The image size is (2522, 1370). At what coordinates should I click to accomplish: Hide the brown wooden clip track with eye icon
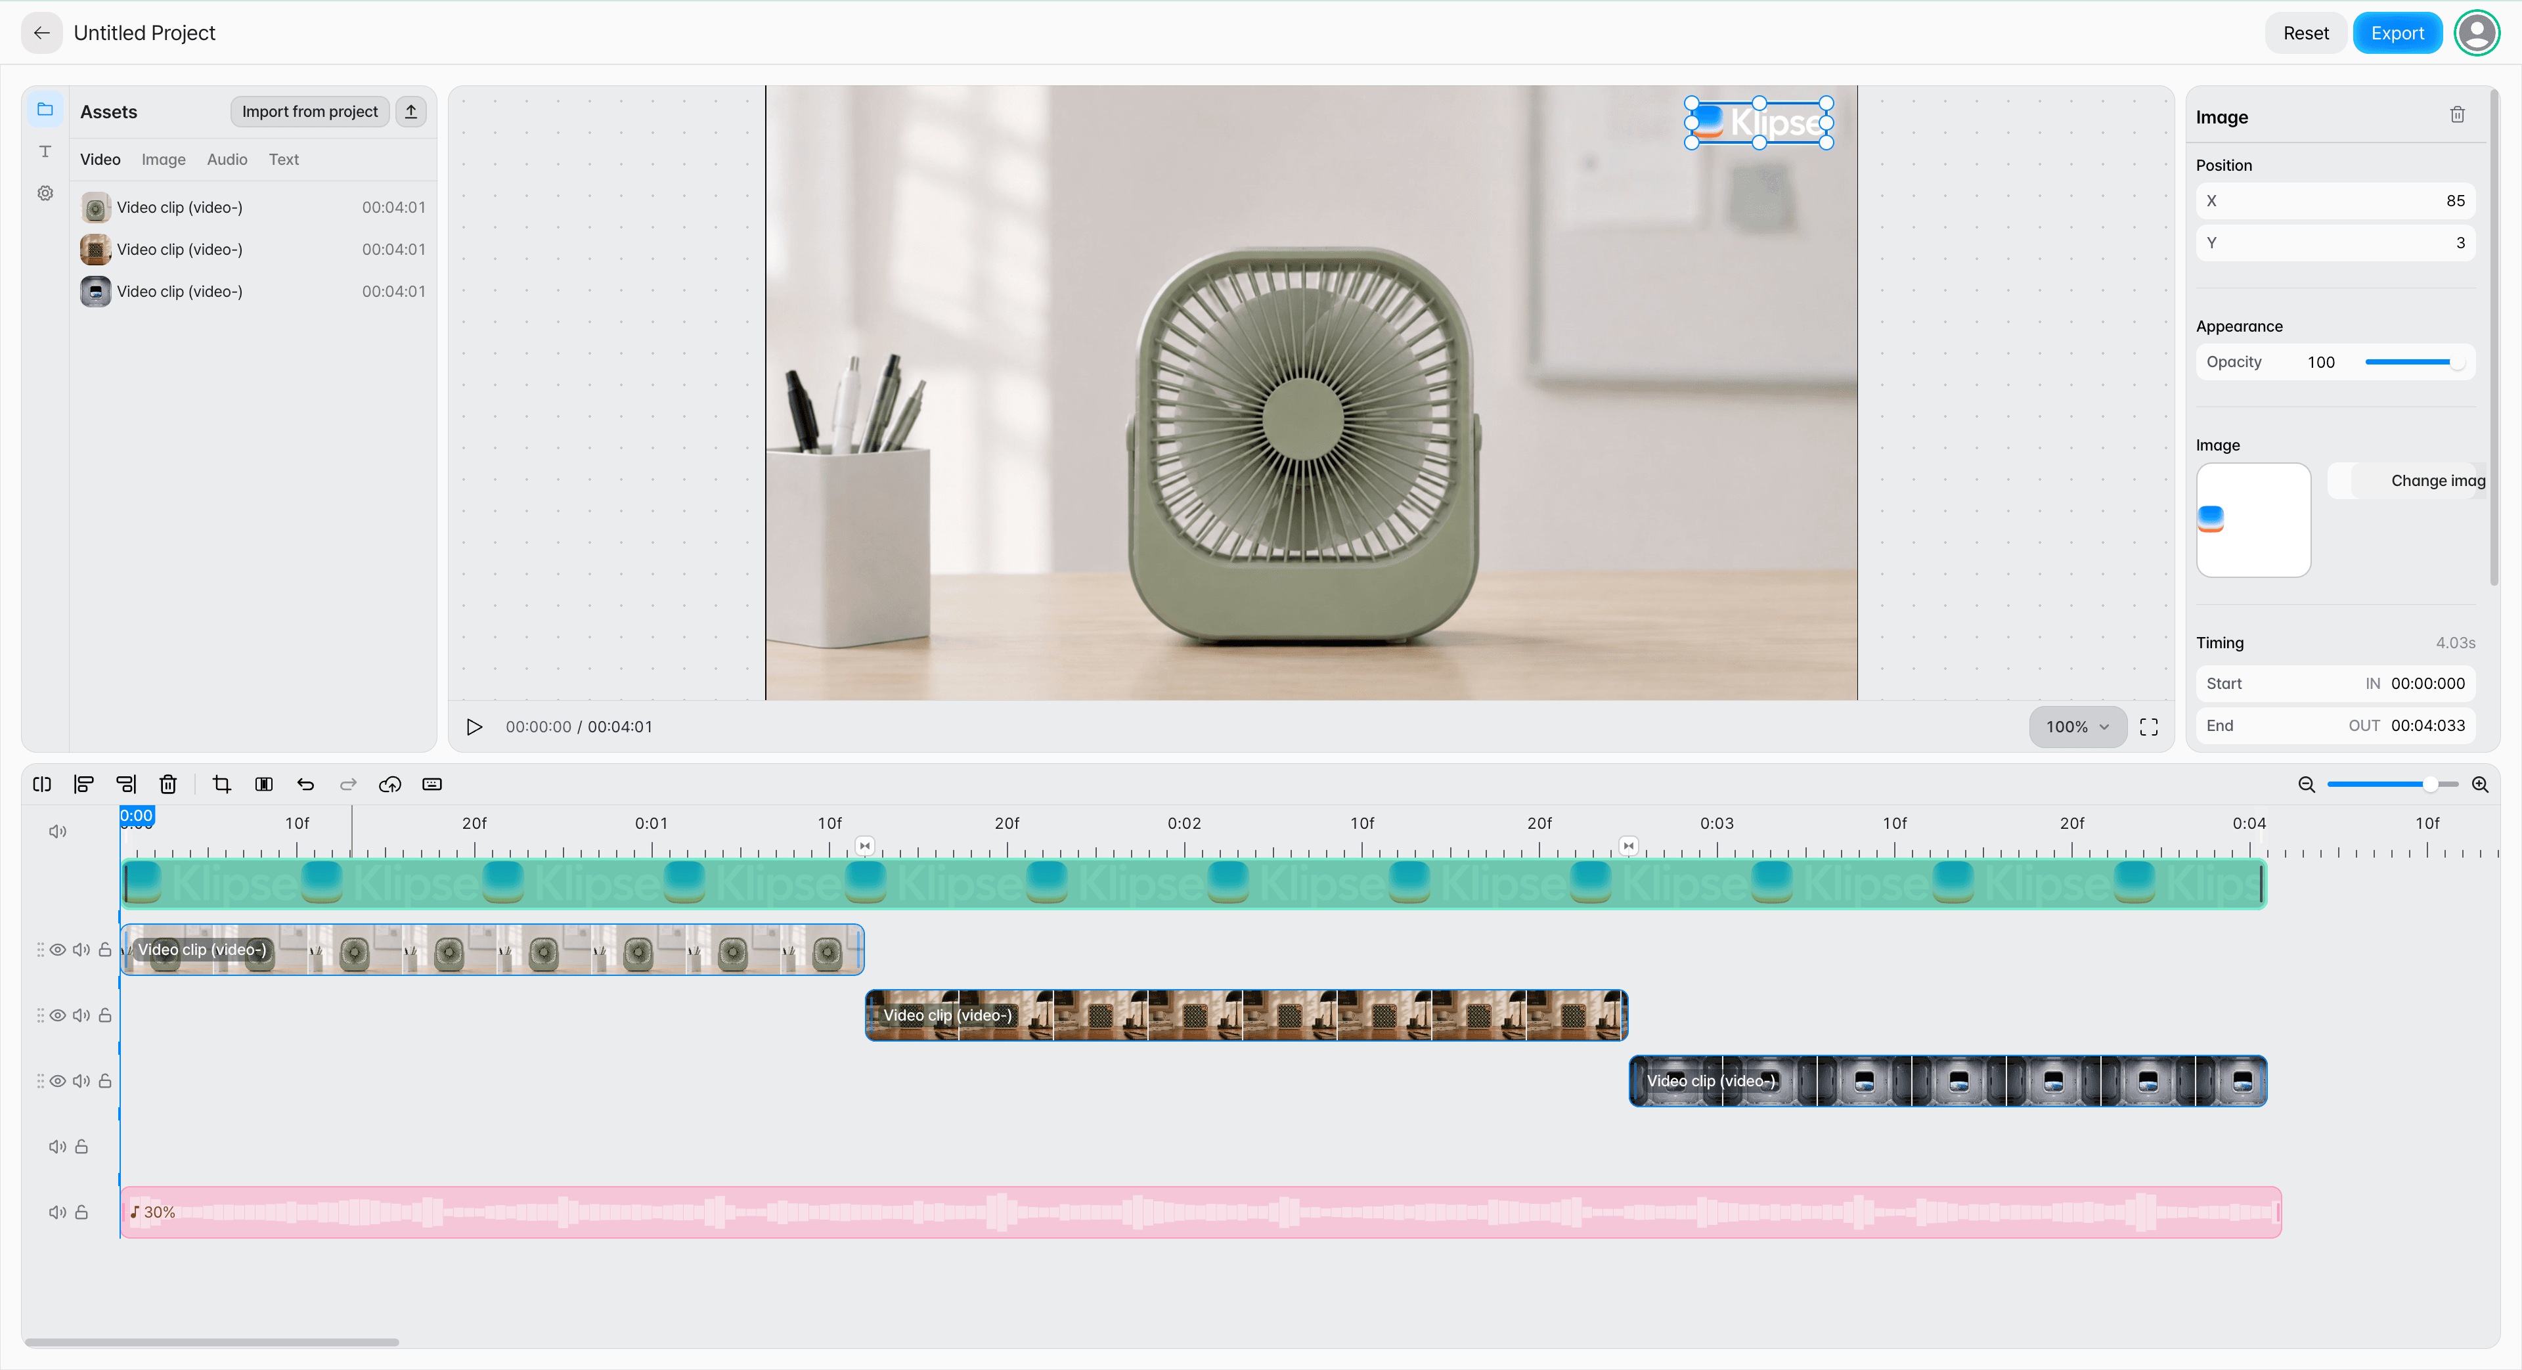click(58, 1015)
